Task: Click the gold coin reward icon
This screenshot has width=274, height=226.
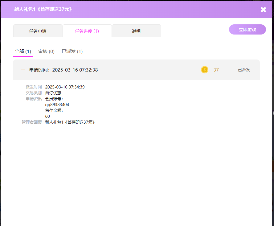Action: (204, 70)
